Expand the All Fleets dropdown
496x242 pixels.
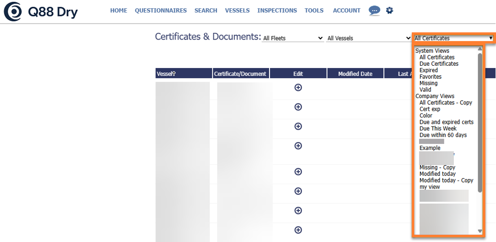tap(293, 38)
